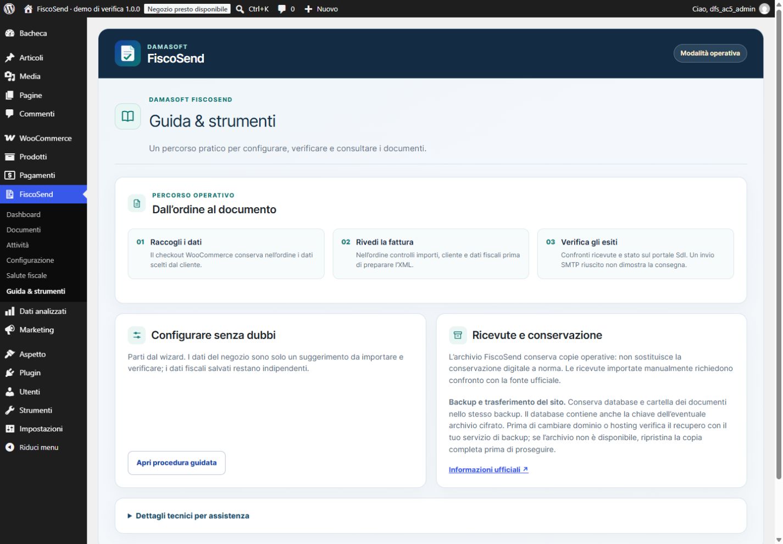Expand Dettagli tecnici per assistenza
783x544 pixels.
pyautogui.click(x=188, y=516)
